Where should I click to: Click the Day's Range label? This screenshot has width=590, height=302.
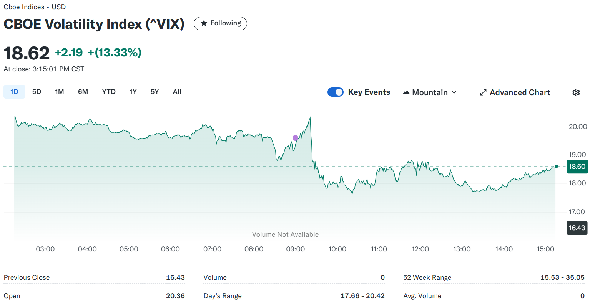(223, 296)
